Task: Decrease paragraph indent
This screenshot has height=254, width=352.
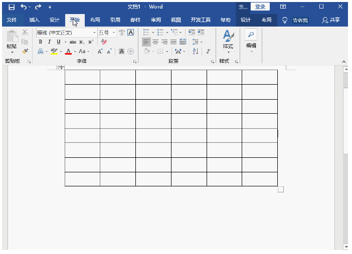Action: pos(192,32)
